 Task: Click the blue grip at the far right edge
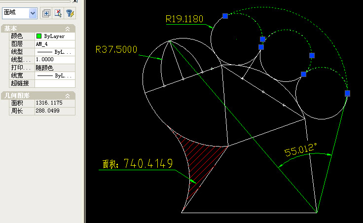[x=347, y=93]
